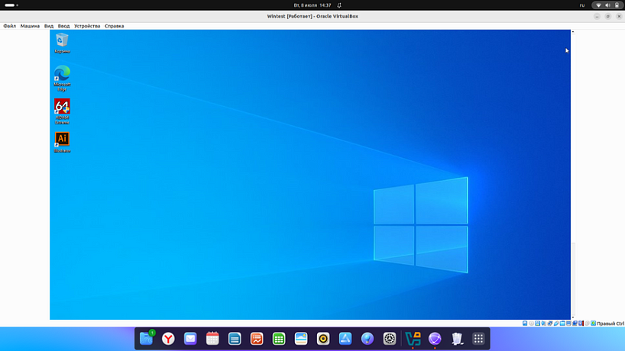The image size is (625, 351).
Task: Click the VirtualBox icon in the dock
Action: [x=413, y=339]
